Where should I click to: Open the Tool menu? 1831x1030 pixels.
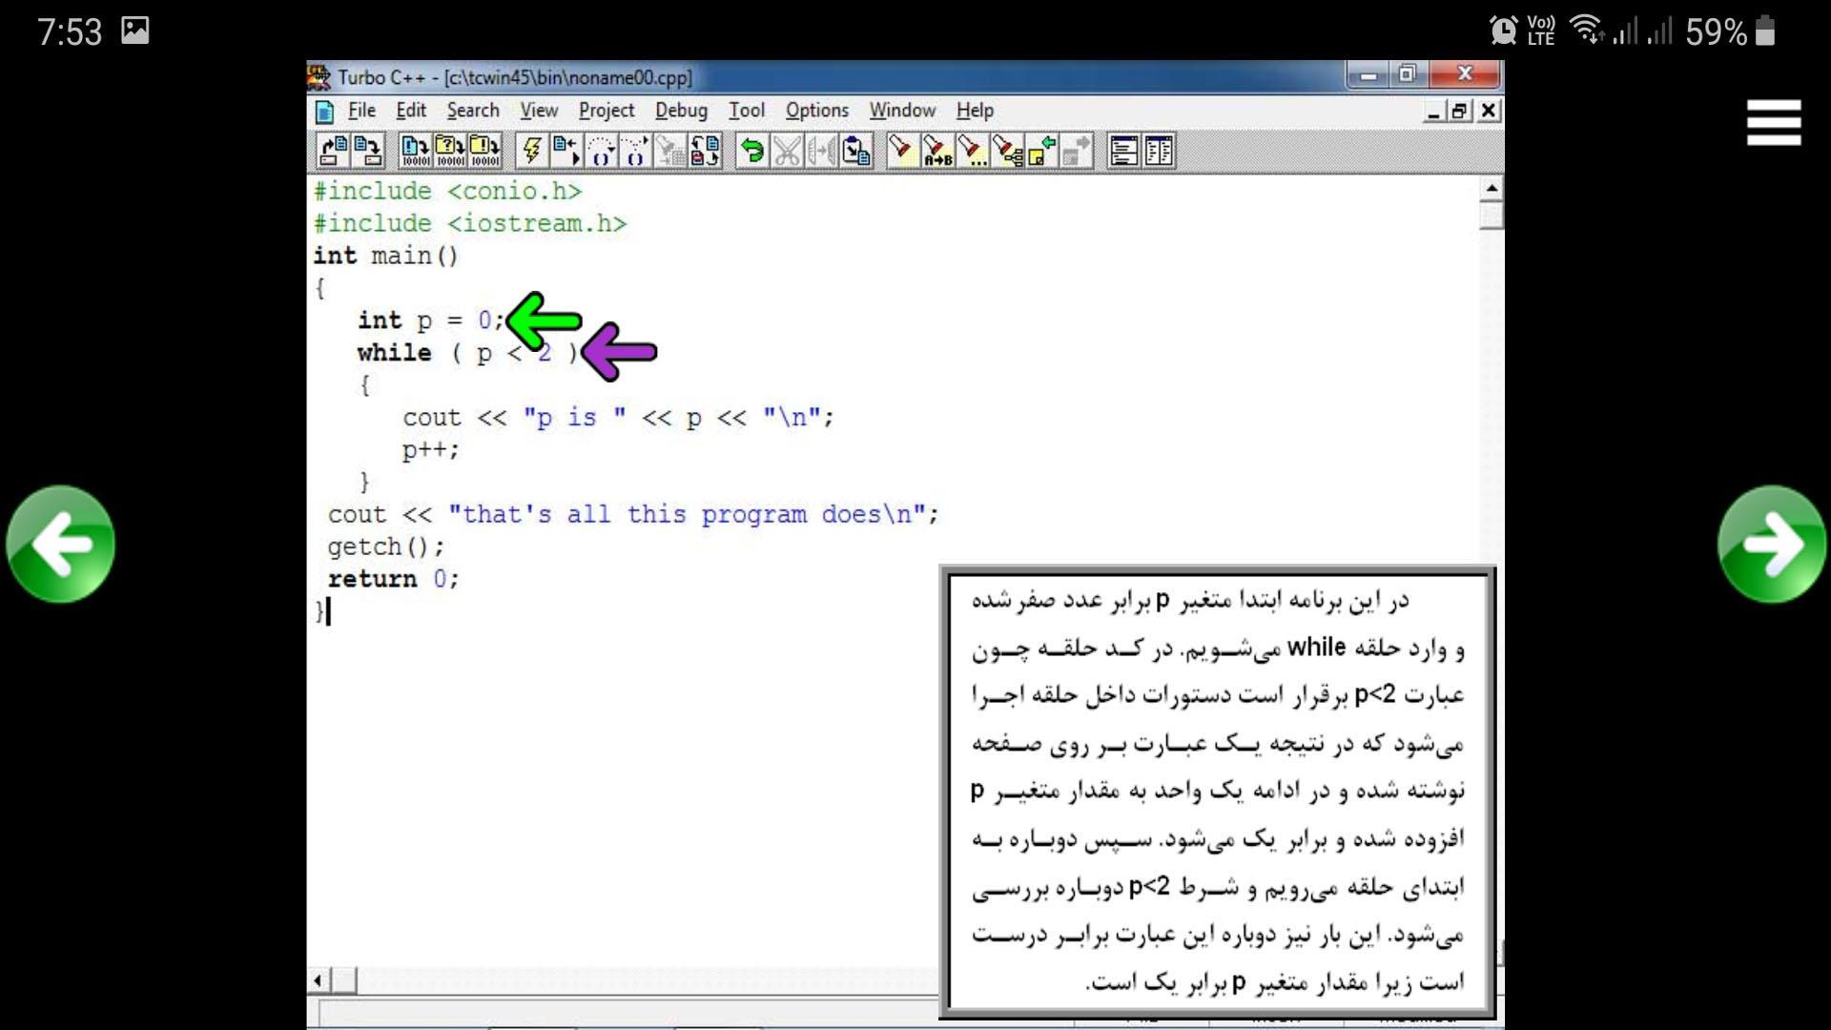[747, 111]
